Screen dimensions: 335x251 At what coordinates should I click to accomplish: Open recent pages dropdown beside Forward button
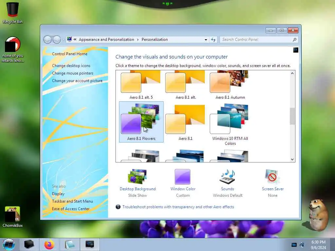[63, 40]
